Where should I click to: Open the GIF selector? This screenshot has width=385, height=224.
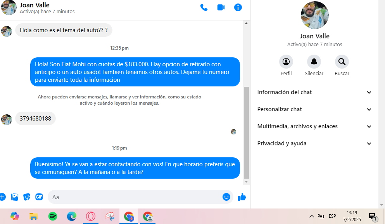tap(39, 197)
